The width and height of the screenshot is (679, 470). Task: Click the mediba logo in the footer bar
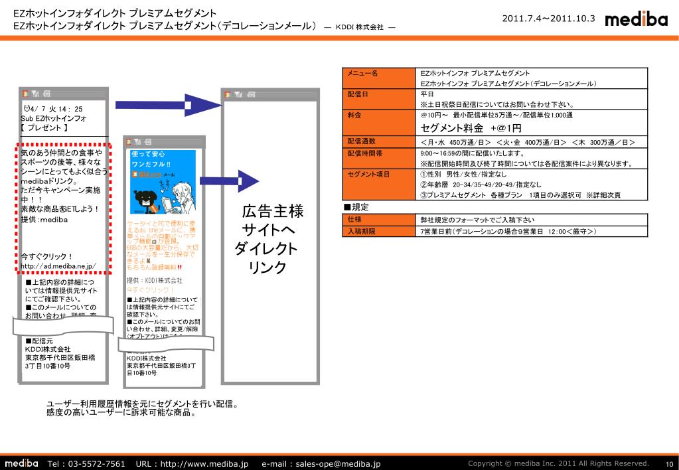click(x=21, y=463)
